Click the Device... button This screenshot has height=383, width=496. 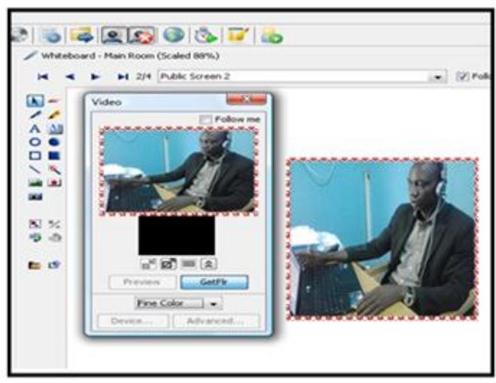(133, 321)
